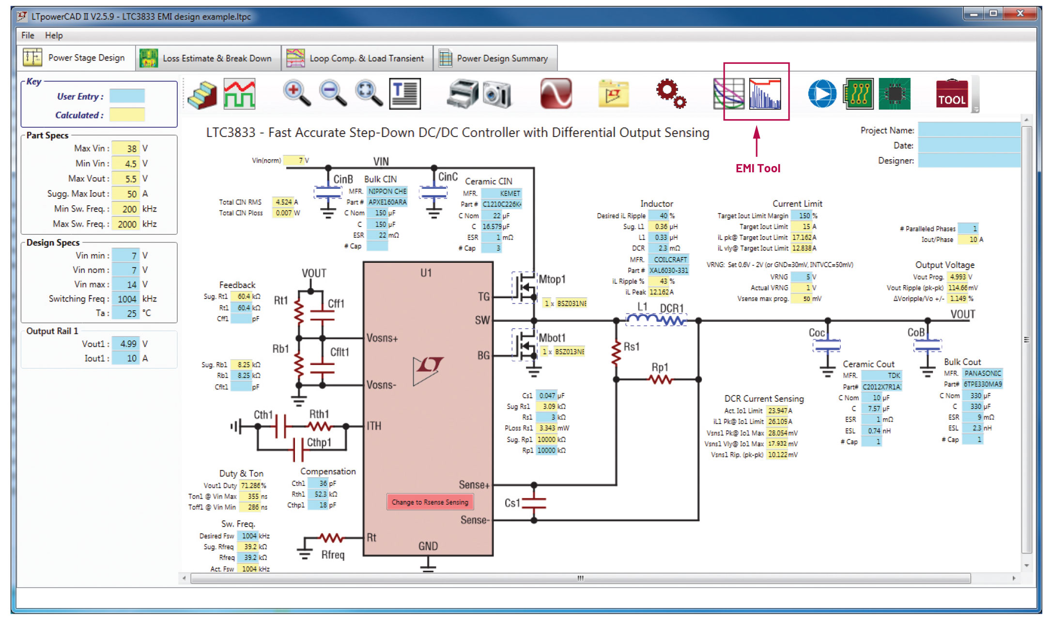Click the camera screenshot icon

tap(497, 94)
